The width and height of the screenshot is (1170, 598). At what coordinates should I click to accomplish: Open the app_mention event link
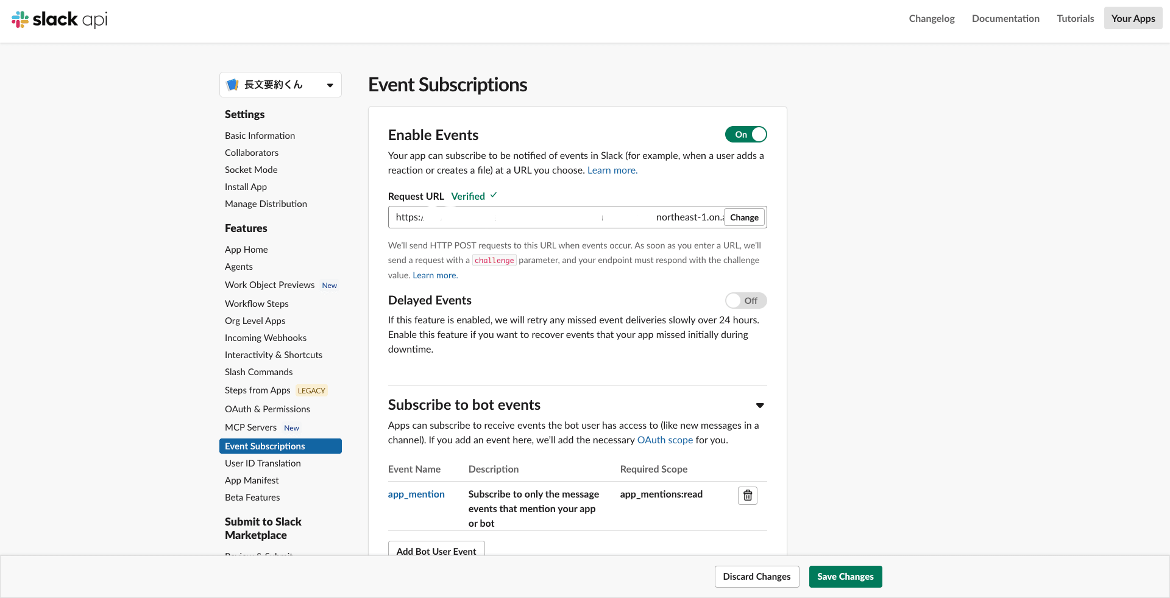tap(416, 494)
